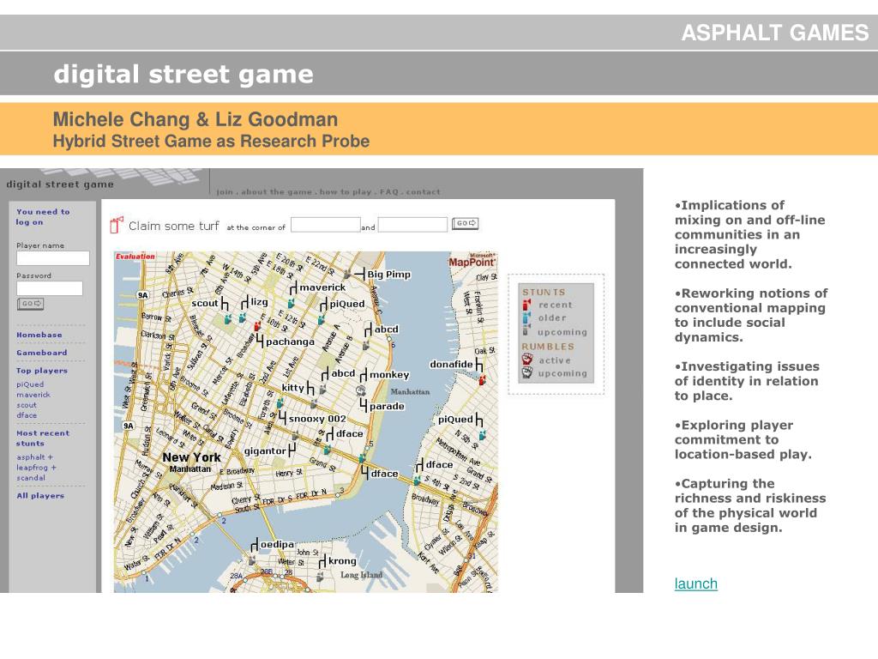The height and width of the screenshot is (659, 878).
Task: Focus the Player name input field
Action: click(x=53, y=257)
